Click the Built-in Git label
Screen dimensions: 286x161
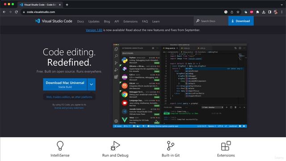click(x=171, y=155)
